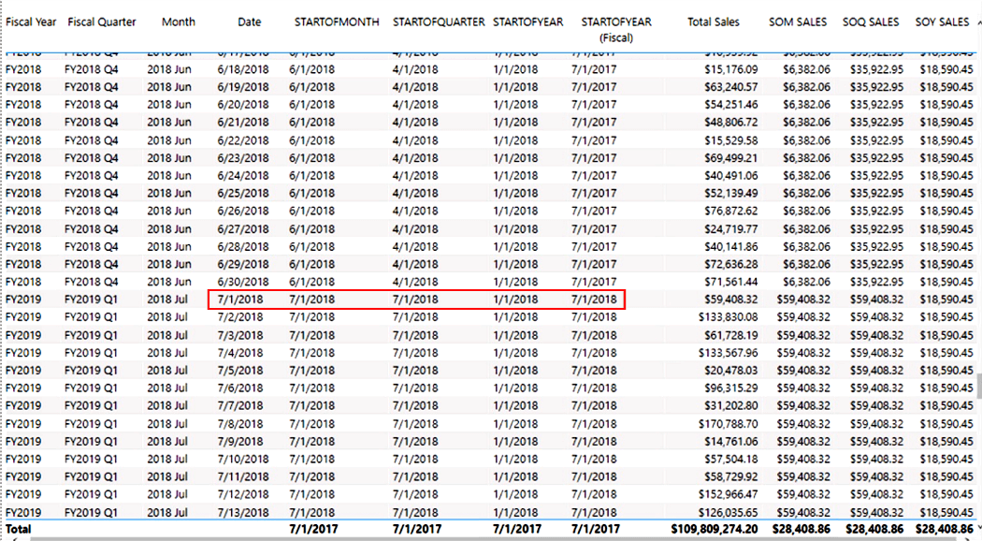Image resolution: width=982 pixels, height=541 pixels.
Task: Select the Date cell 7/6/2018
Action: 240,387
